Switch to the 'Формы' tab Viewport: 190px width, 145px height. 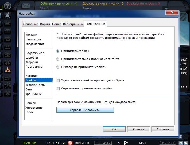(45, 24)
